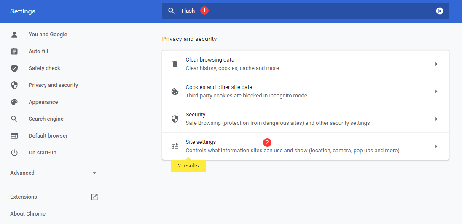Open Site settings via the right arrow

pyautogui.click(x=436, y=146)
